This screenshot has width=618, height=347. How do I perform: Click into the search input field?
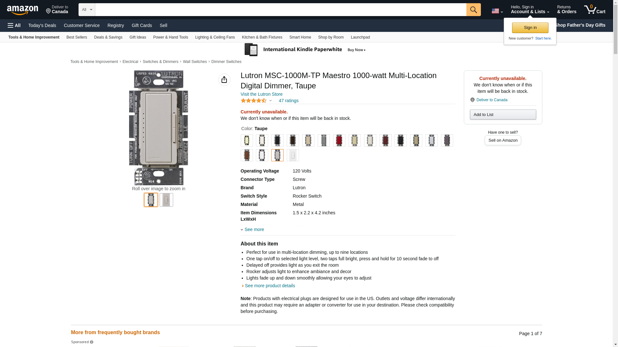pyautogui.click(x=280, y=10)
